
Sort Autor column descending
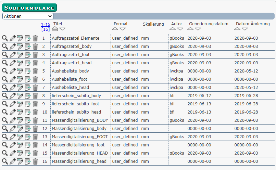[x=180, y=29]
